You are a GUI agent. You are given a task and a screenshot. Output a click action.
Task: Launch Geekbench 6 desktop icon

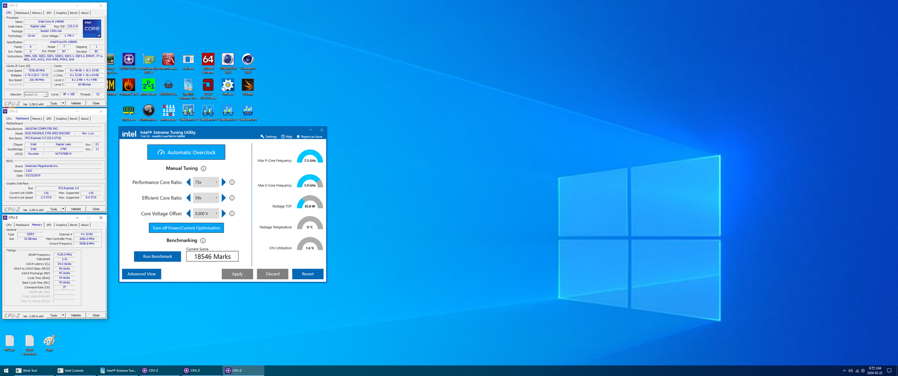248,113
